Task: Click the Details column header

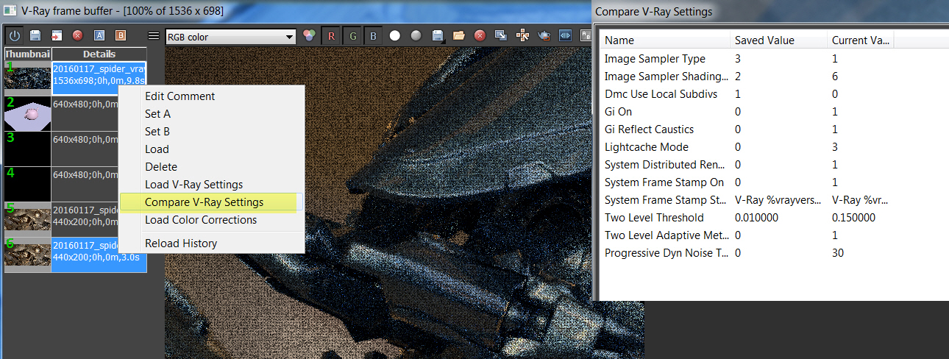Action: tap(99, 54)
